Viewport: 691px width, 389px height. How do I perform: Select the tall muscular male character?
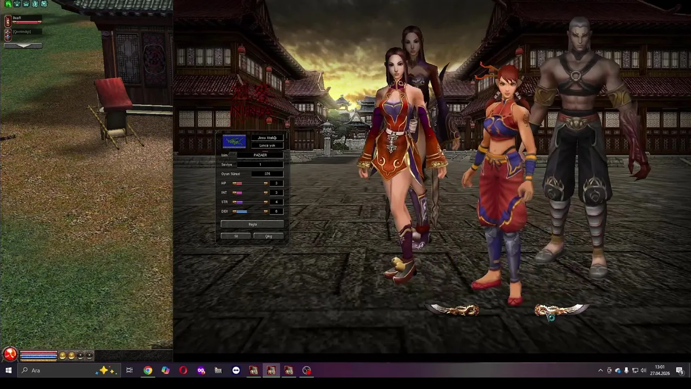(583, 146)
